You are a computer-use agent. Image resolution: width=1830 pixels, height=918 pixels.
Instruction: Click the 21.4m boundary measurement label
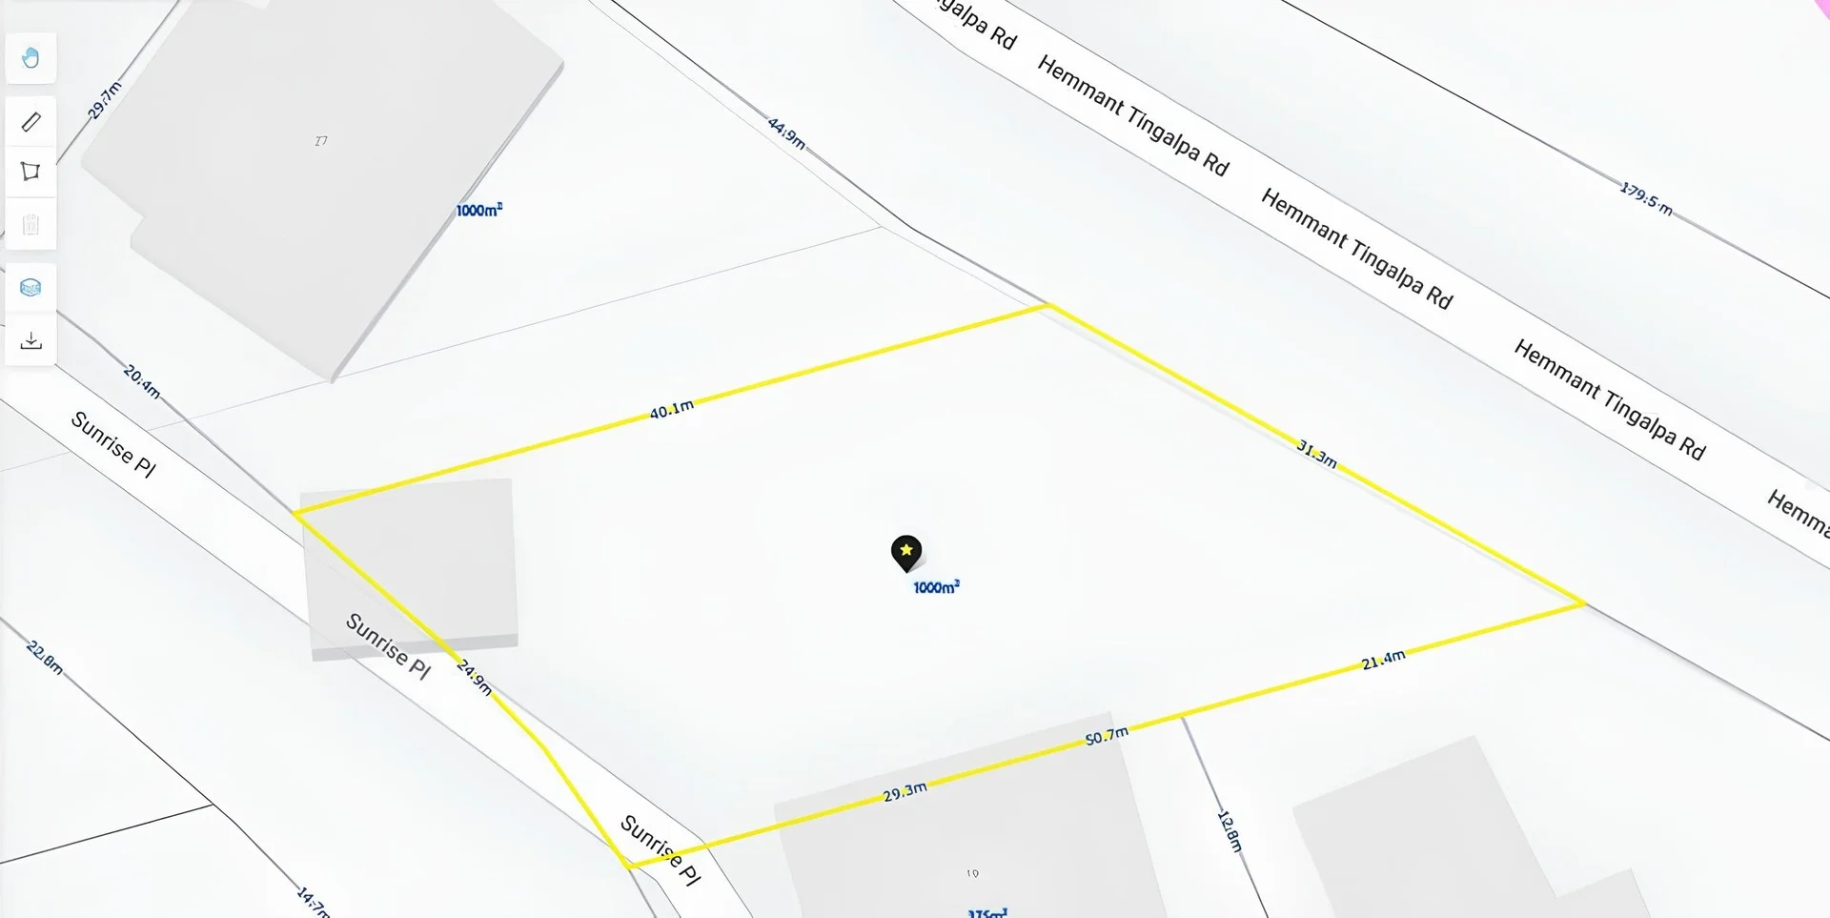click(1383, 660)
